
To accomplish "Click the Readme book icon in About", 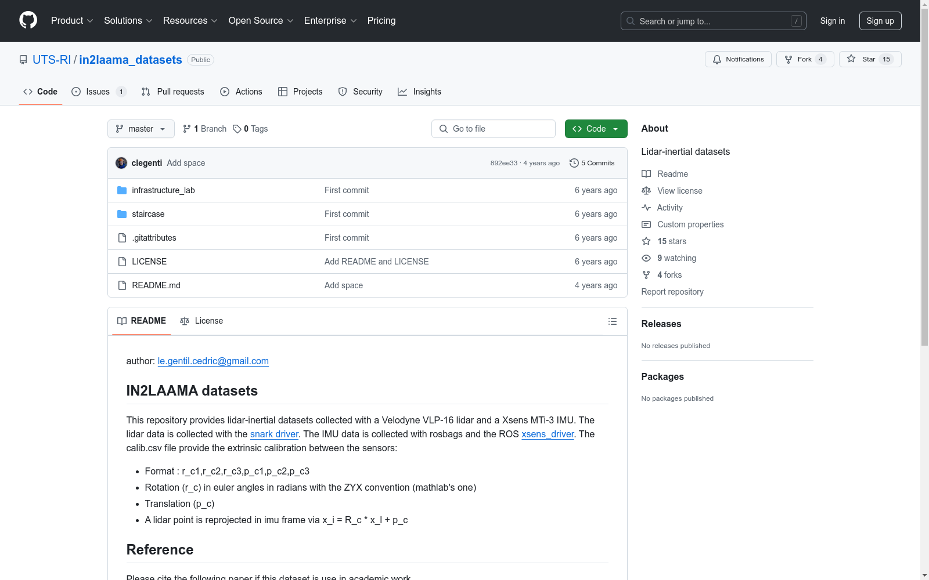I will coord(646,174).
